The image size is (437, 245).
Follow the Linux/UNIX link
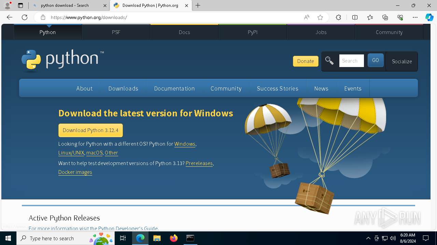tap(71, 153)
